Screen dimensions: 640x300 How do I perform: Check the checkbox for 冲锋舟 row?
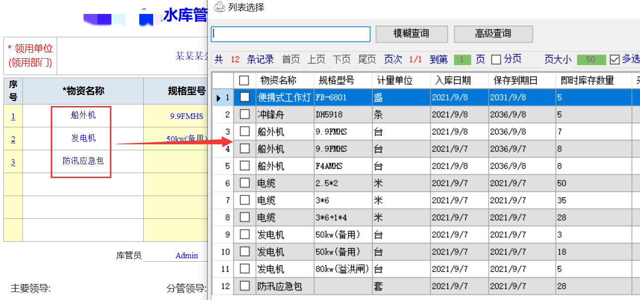pyautogui.click(x=245, y=114)
